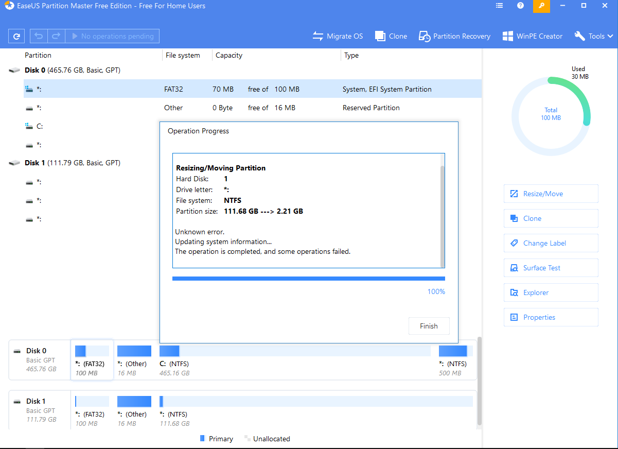618x449 pixels.
Task: Click the redo arrow icon
Action: [x=56, y=36]
